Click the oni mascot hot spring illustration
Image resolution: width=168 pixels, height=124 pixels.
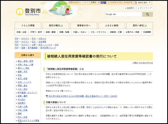point(61,9)
